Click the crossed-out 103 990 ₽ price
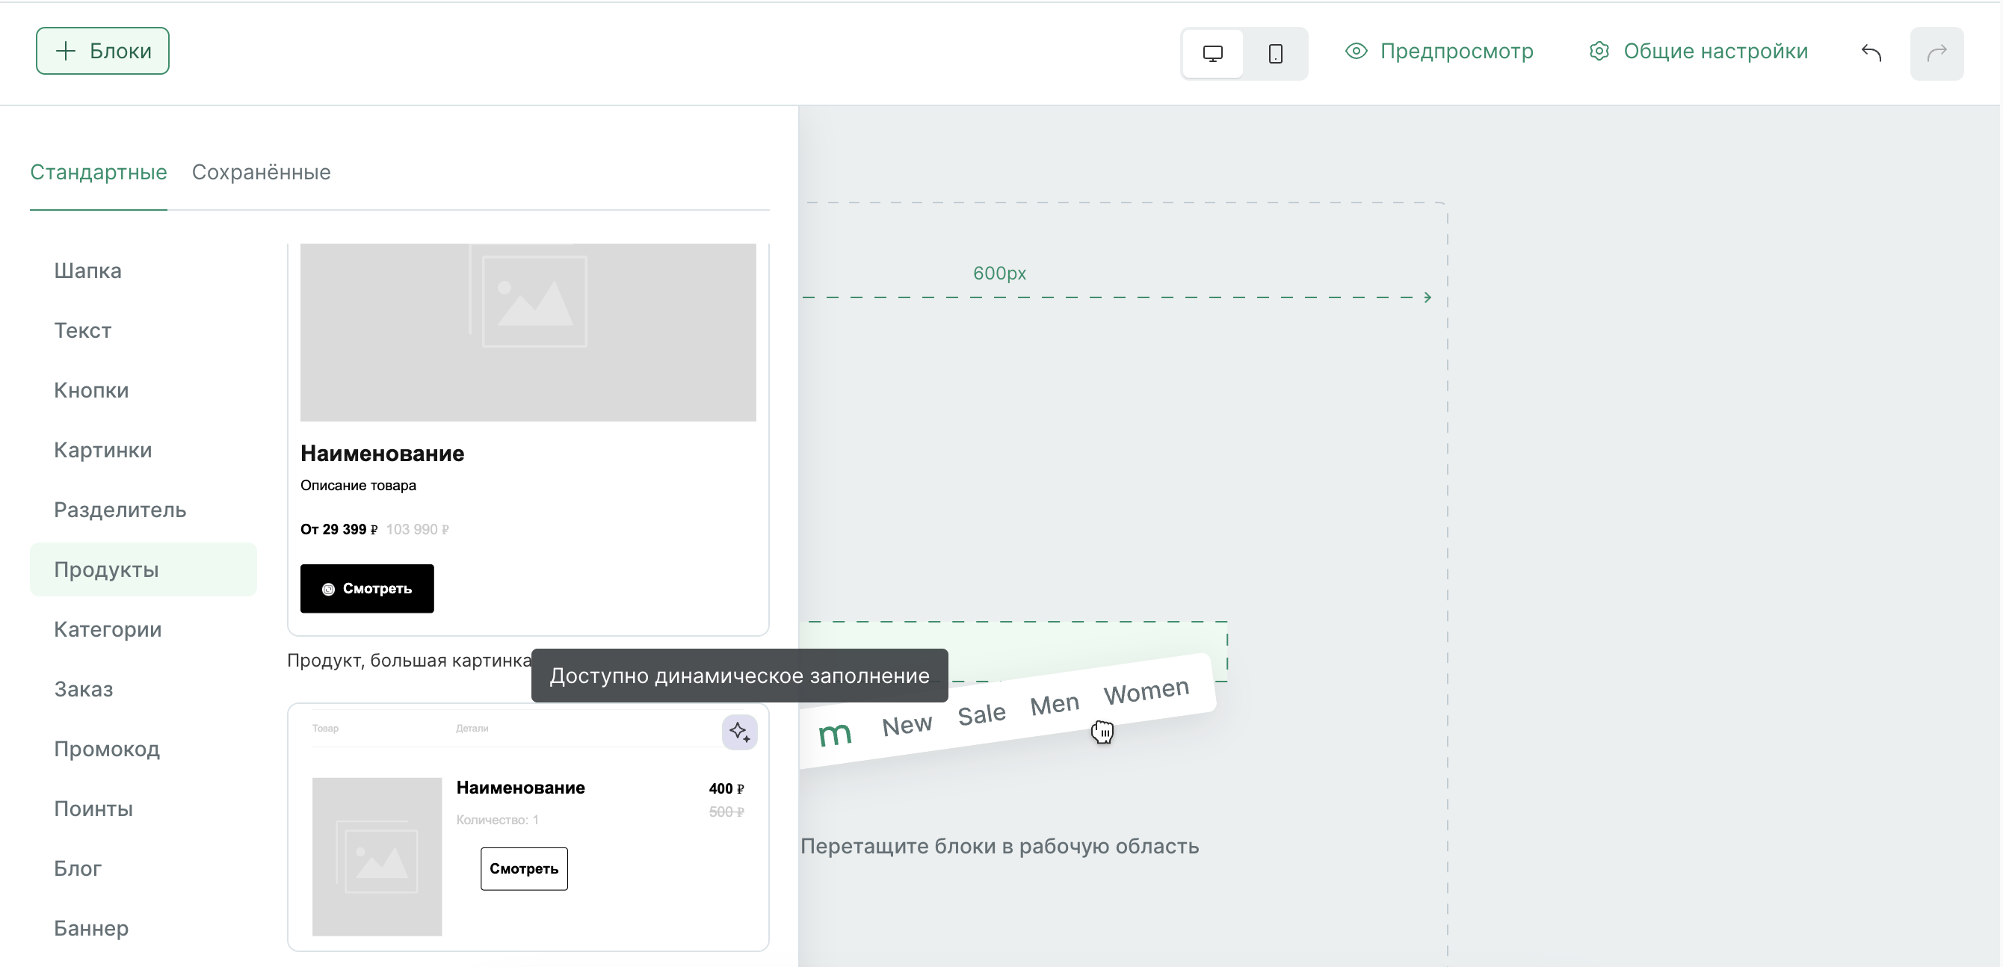The width and height of the screenshot is (2003, 967). point(418,530)
